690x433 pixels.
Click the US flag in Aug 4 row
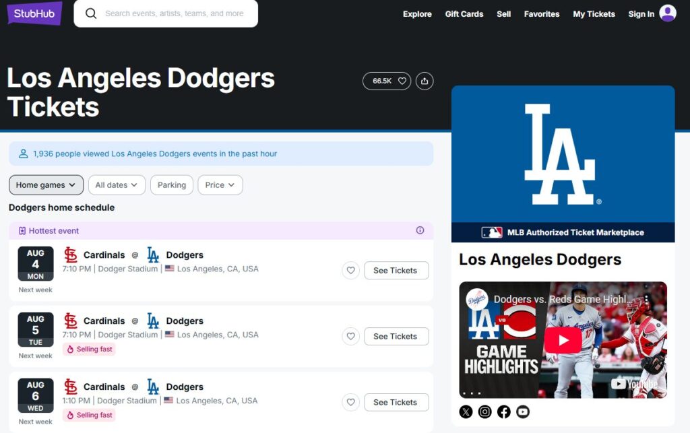coord(169,269)
